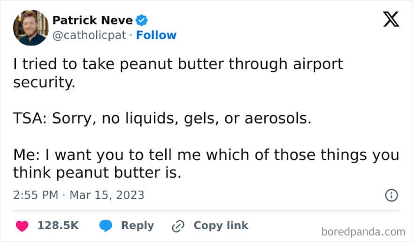413x242 pixels.
Task: Open Patrick Neve's profile photo
Action: (31, 28)
